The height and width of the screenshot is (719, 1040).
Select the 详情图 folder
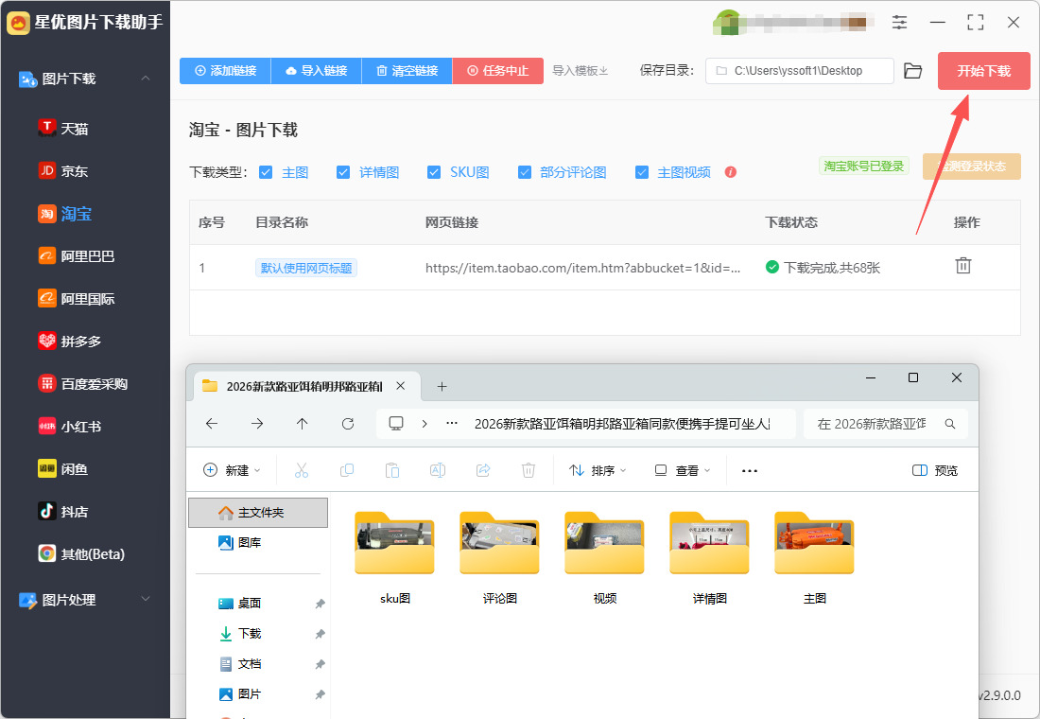[x=710, y=556]
